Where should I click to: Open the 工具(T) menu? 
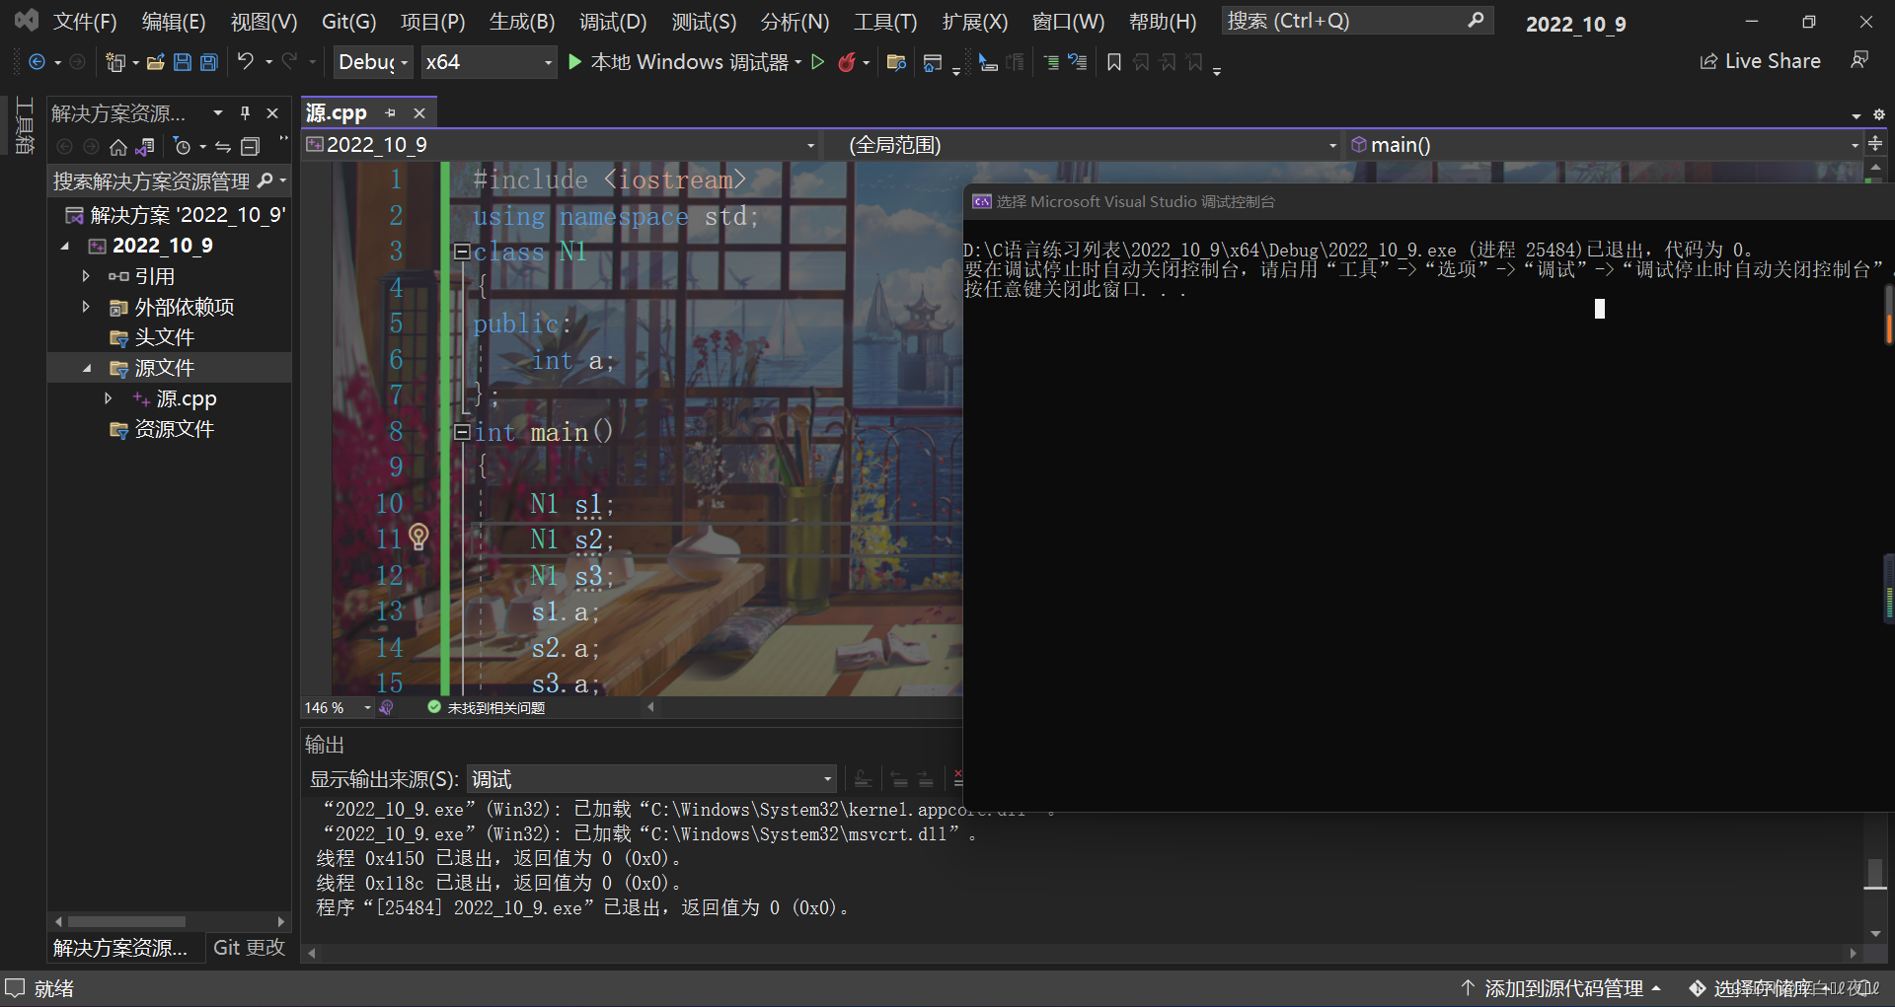click(x=885, y=22)
